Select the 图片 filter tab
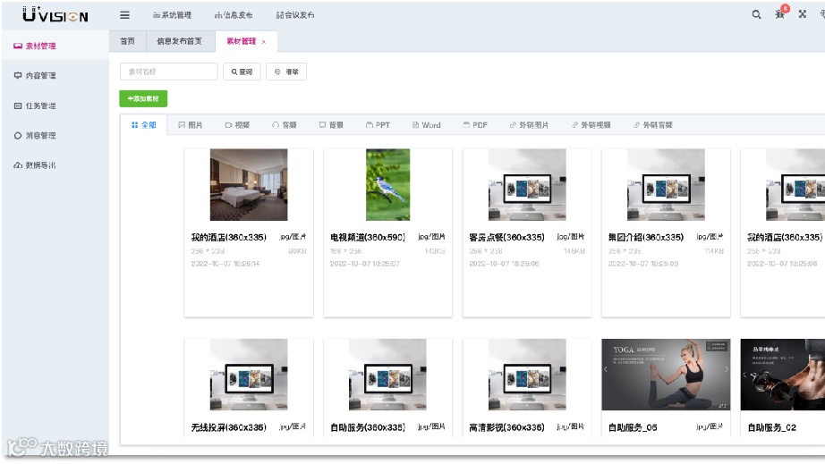Image resolution: width=825 pixels, height=464 pixels. point(190,125)
